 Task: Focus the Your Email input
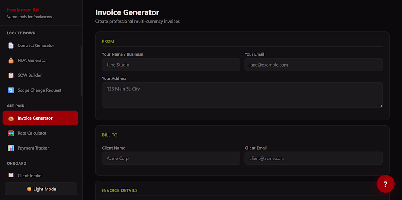(x=314, y=64)
